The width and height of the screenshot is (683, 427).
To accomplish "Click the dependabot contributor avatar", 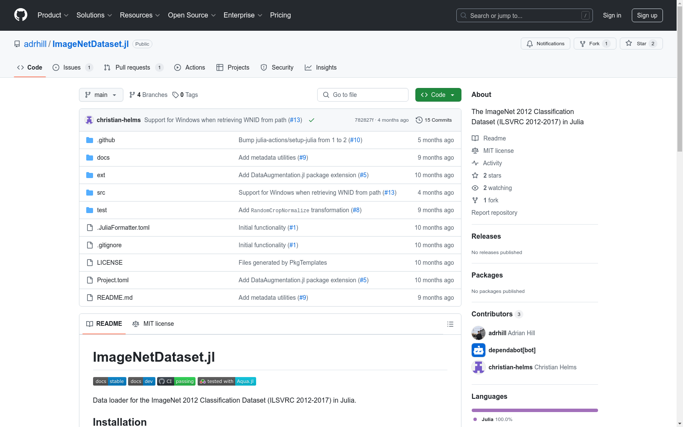I will (479, 350).
